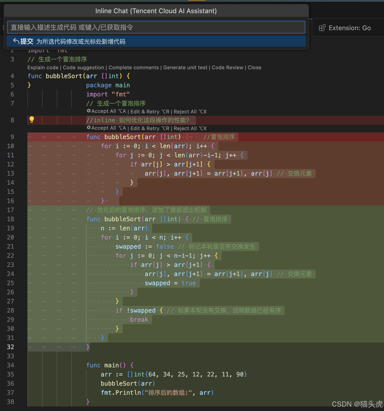Click the Tencent icon before Accept All on line 8

click(89, 111)
